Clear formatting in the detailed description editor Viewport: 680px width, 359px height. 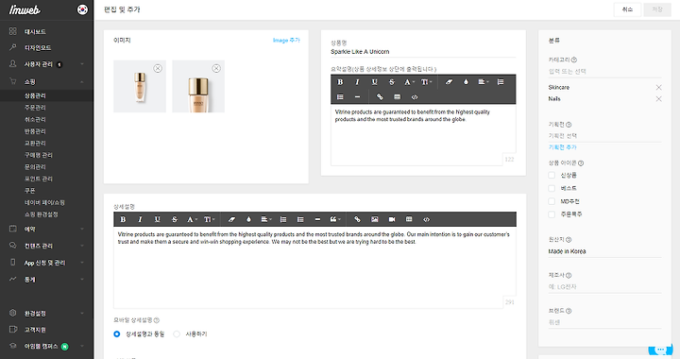point(231,219)
